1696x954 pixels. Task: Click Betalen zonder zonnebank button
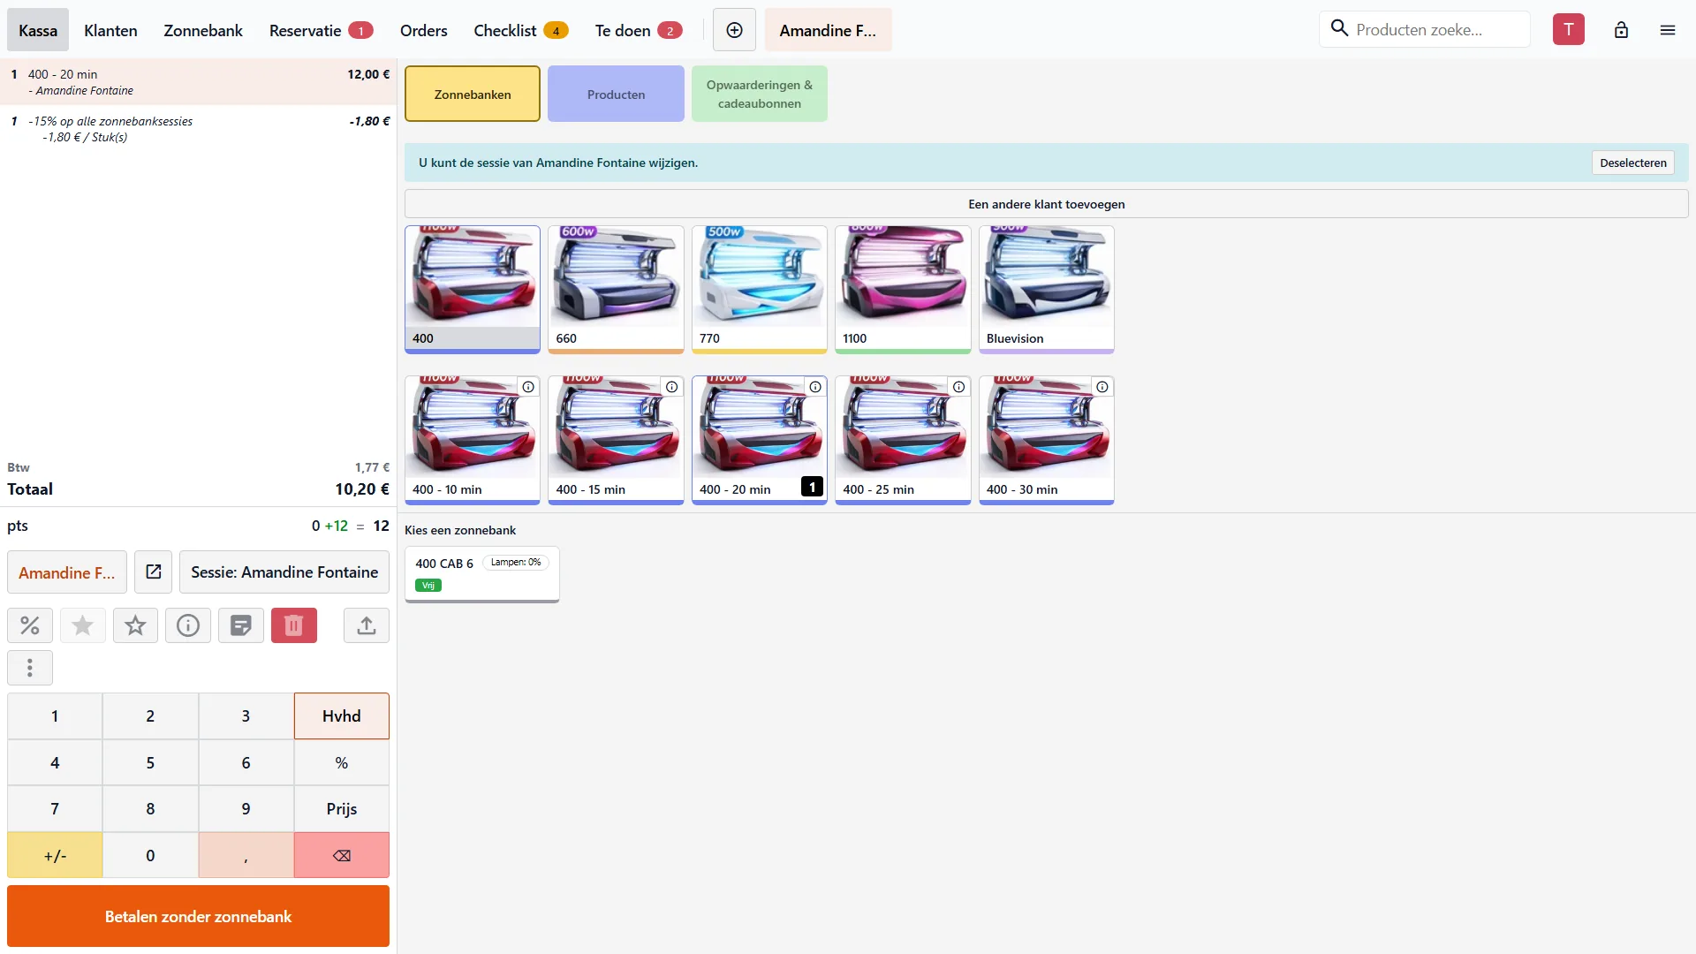198,916
